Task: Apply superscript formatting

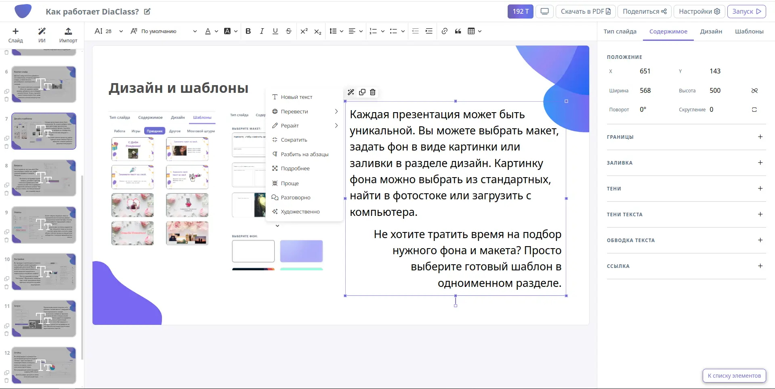Action: coord(304,31)
